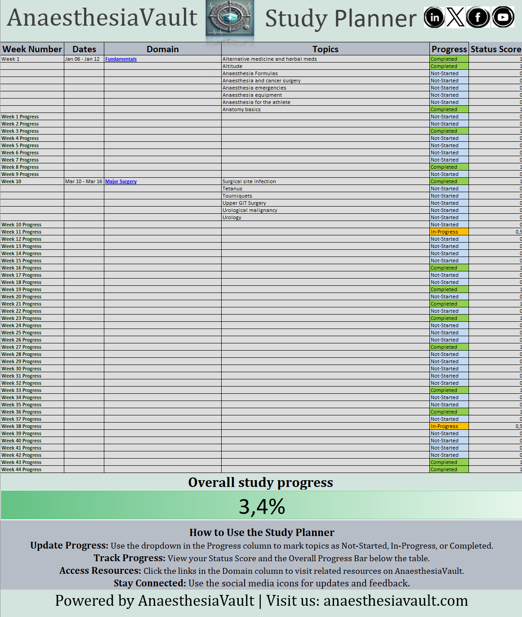Select the Week 1 cell
The width and height of the screenshot is (522, 617).
coord(32,59)
